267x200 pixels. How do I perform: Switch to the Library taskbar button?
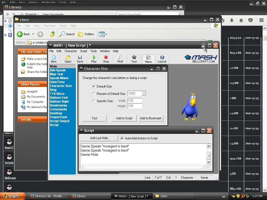[90, 196]
